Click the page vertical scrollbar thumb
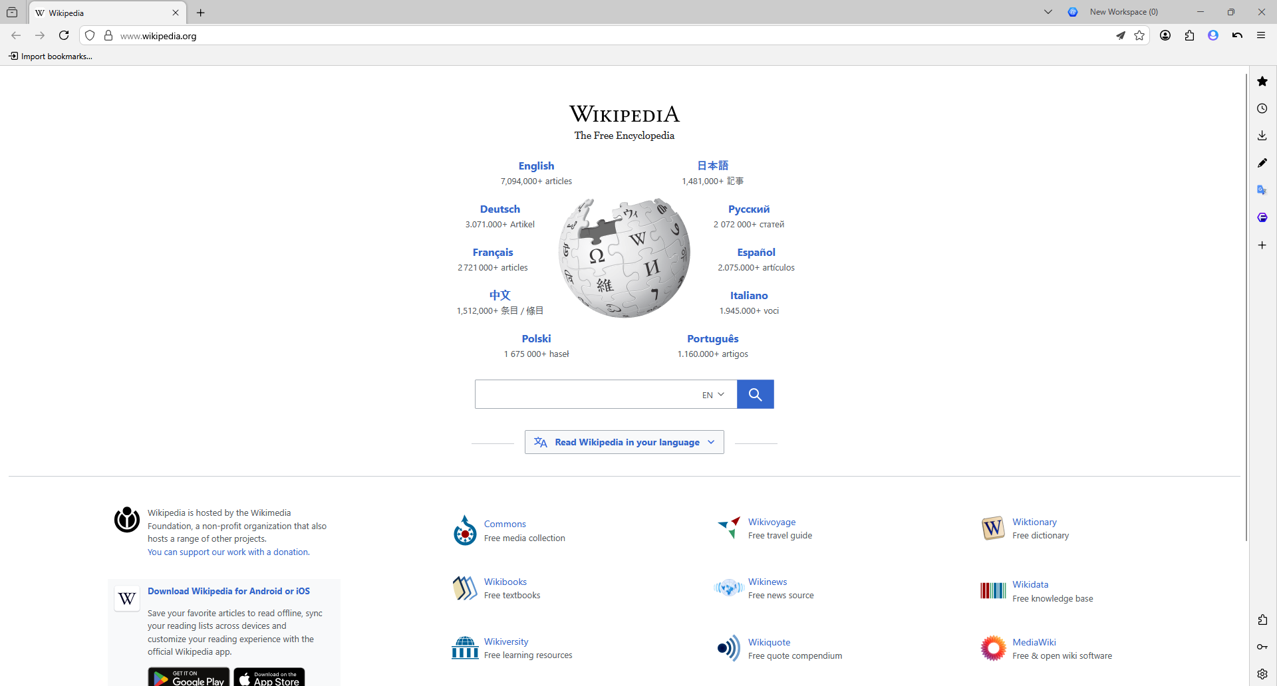1277x686 pixels. [x=1247, y=307]
